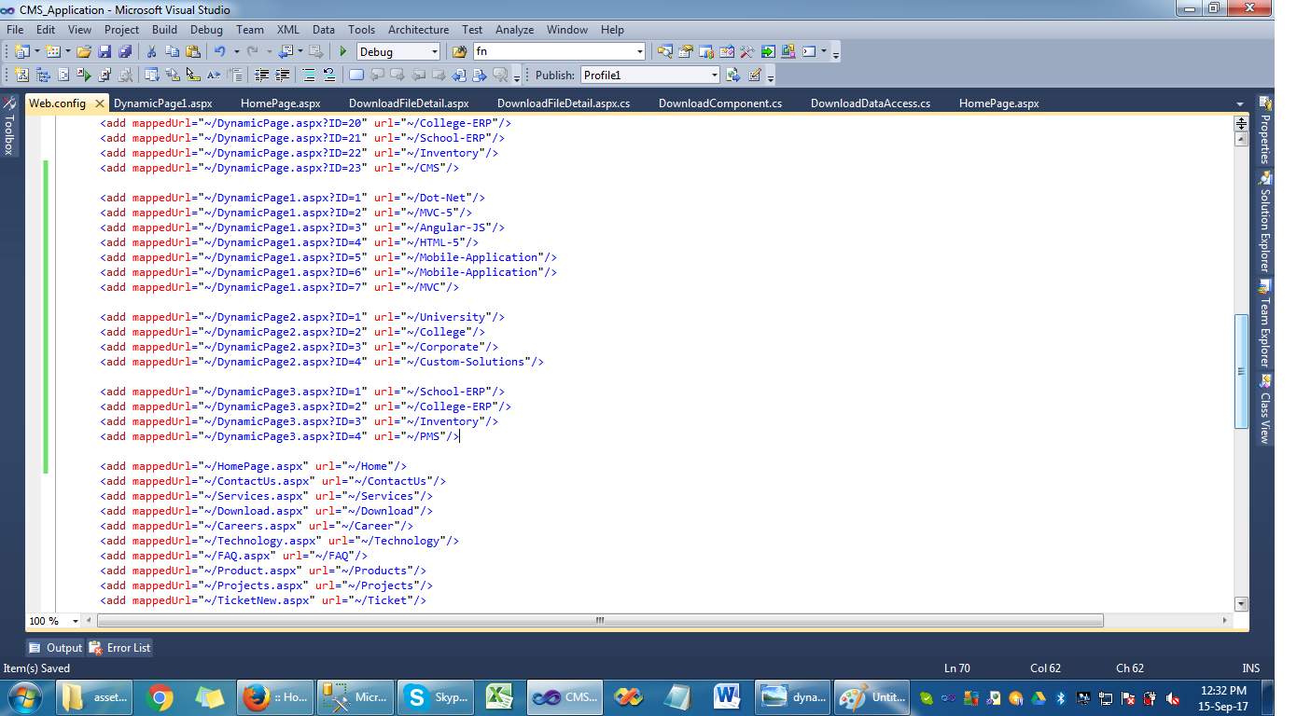Image resolution: width=1297 pixels, height=716 pixels.
Task: Switch to the DynamicPage1.aspx tab
Action: (163, 103)
